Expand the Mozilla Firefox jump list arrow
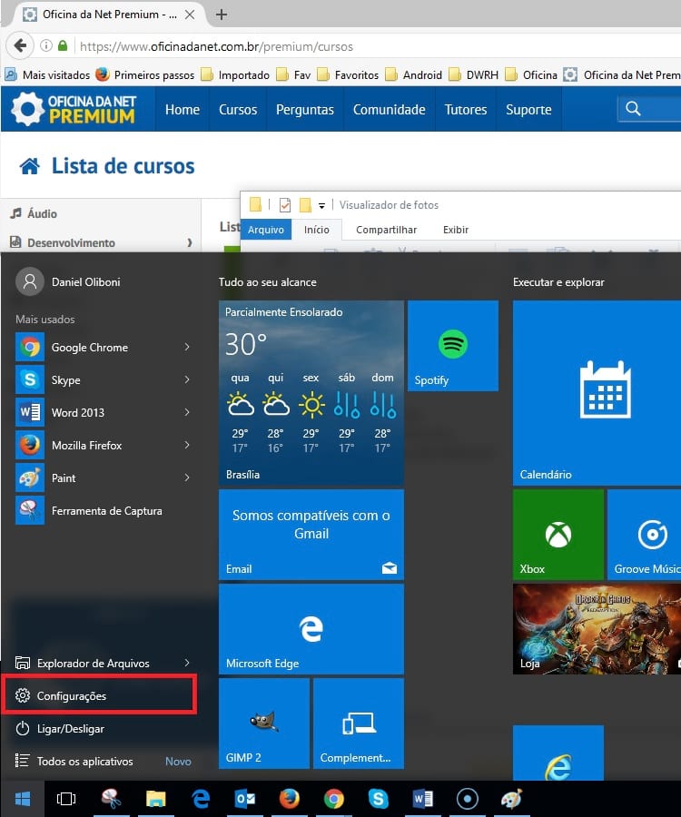The image size is (681, 817). point(187,445)
